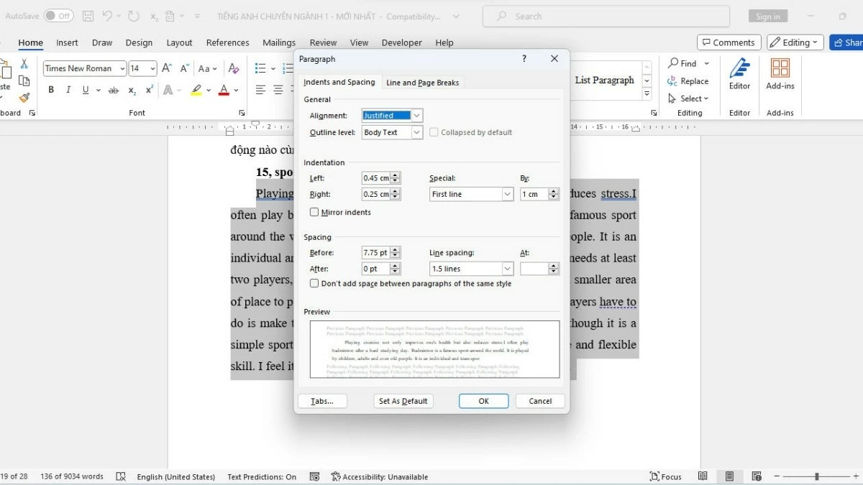The width and height of the screenshot is (863, 485).
Task: Open the Alignment dropdown showing Justified
Action: [416, 115]
